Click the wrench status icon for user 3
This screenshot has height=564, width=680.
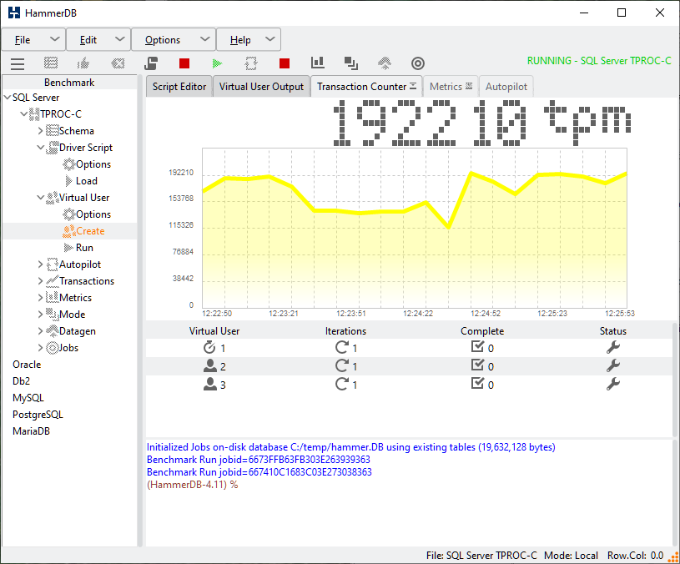612,384
